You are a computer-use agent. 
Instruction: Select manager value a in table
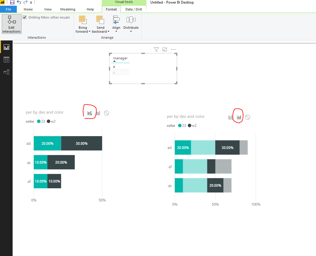[121, 67]
